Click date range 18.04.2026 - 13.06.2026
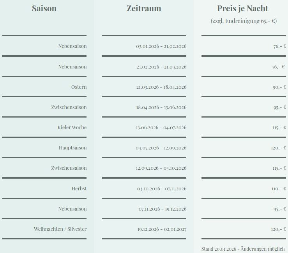This screenshot has height=253, width=288. pyautogui.click(x=161, y=107)
